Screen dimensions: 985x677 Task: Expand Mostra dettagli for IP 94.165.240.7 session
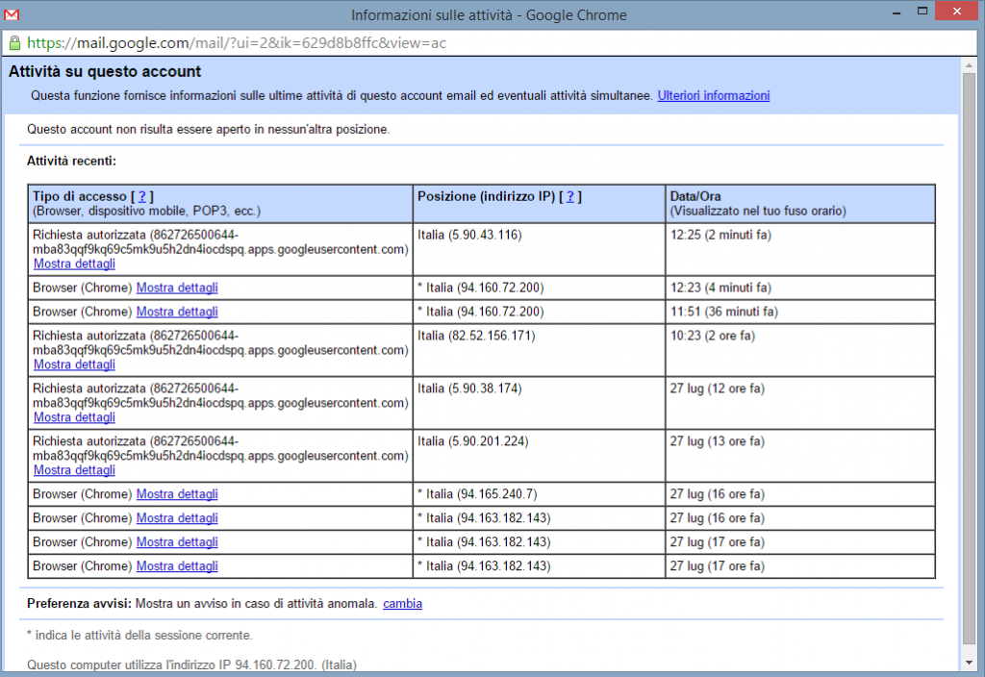[x=177, y=494]
